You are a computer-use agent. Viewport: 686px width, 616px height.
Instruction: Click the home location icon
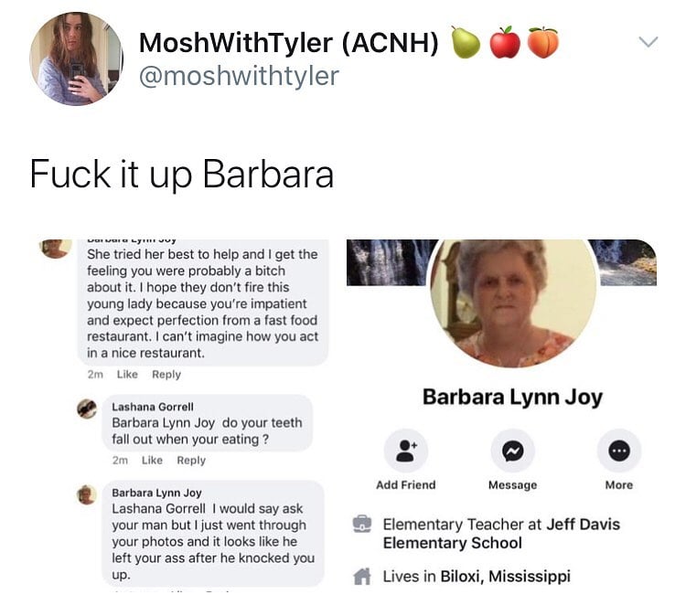coord(362,576)
